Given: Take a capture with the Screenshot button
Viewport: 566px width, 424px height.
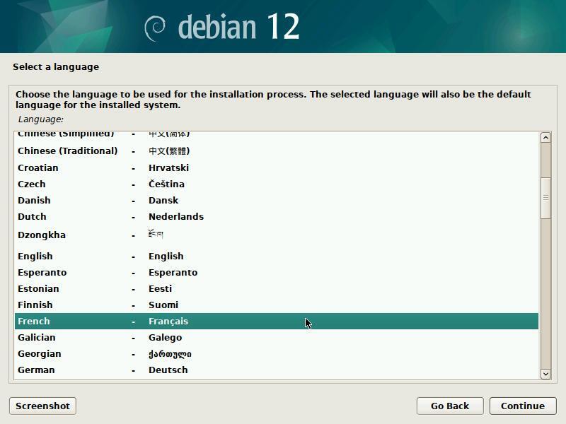Looking at the screenshot, I should 42,406.
